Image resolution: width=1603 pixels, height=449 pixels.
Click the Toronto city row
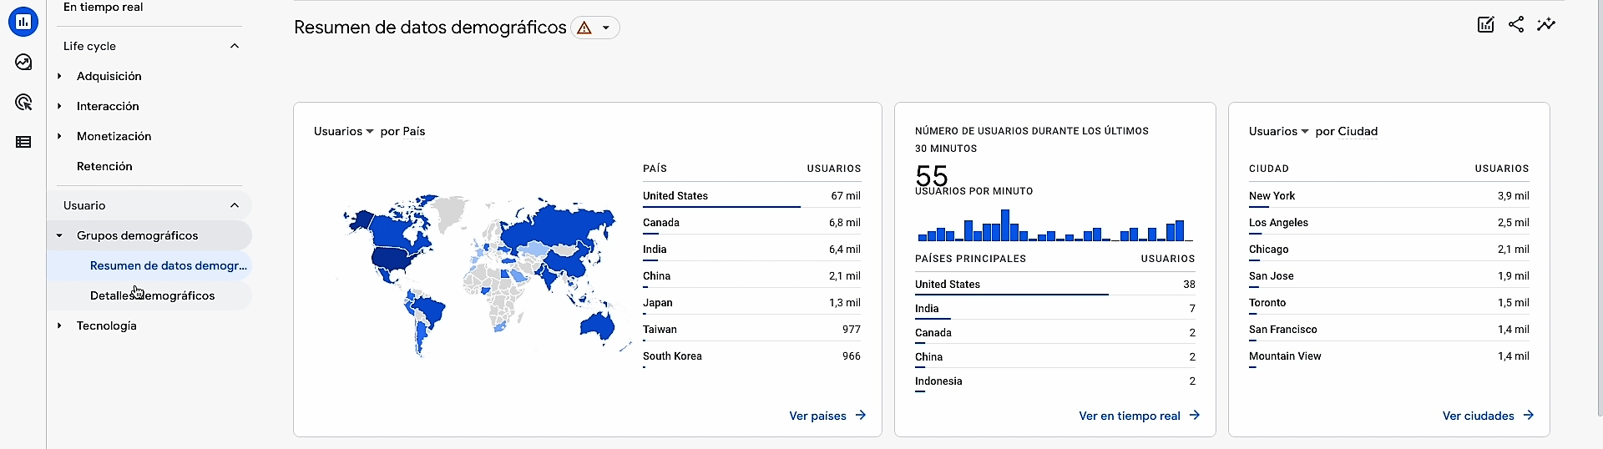pos(1388,303)
